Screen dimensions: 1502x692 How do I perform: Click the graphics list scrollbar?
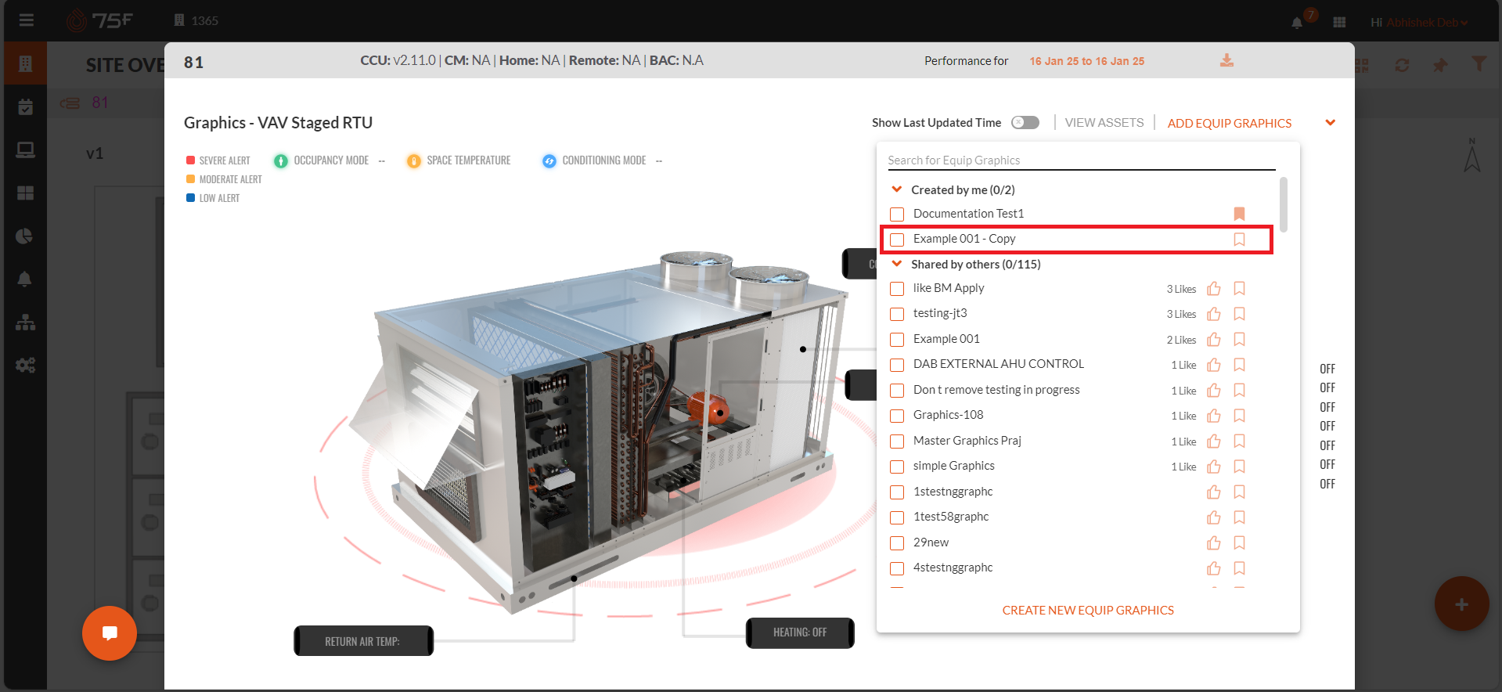pos(1283,204)
